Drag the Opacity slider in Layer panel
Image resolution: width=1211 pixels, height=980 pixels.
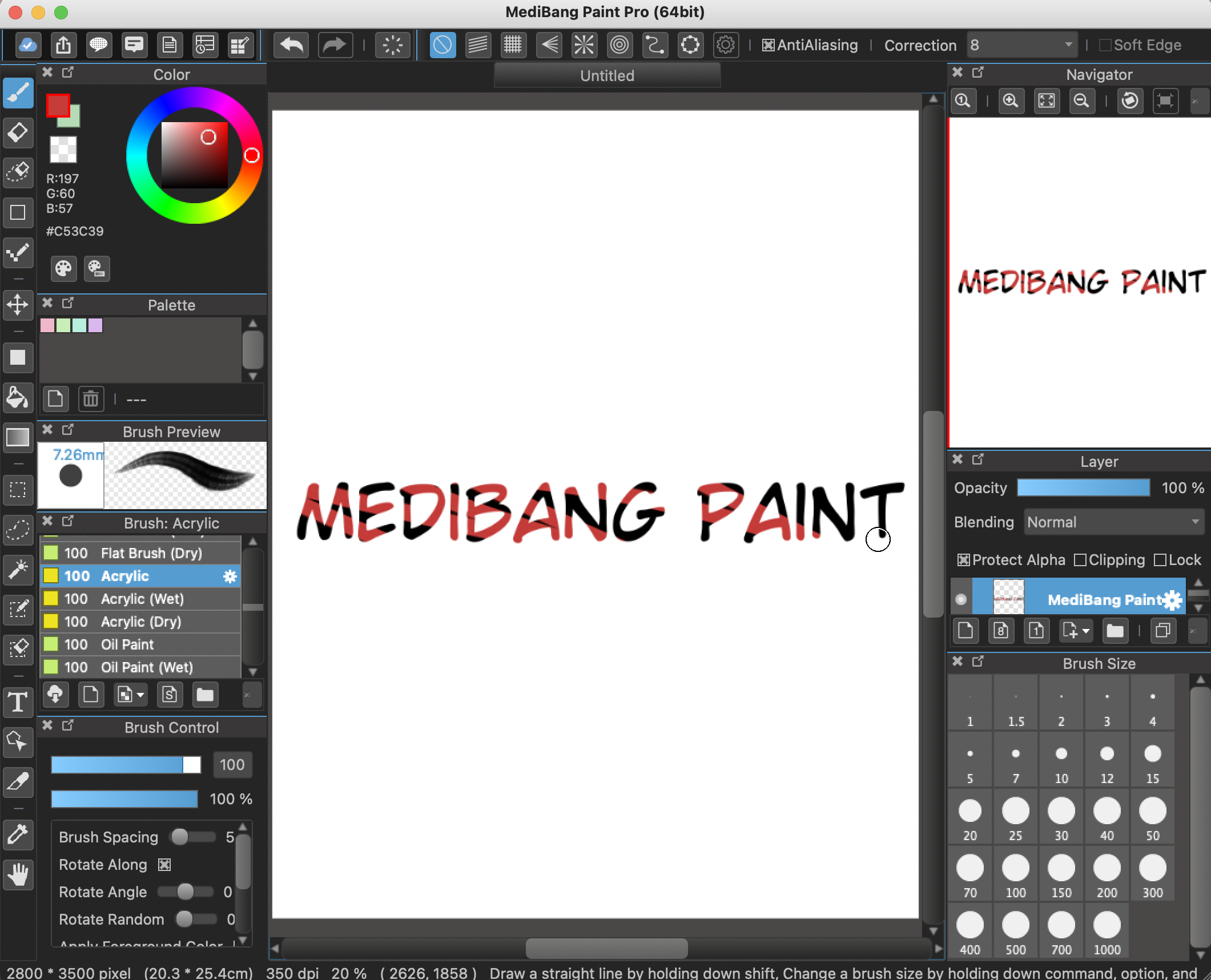(x=1084, y=489)
